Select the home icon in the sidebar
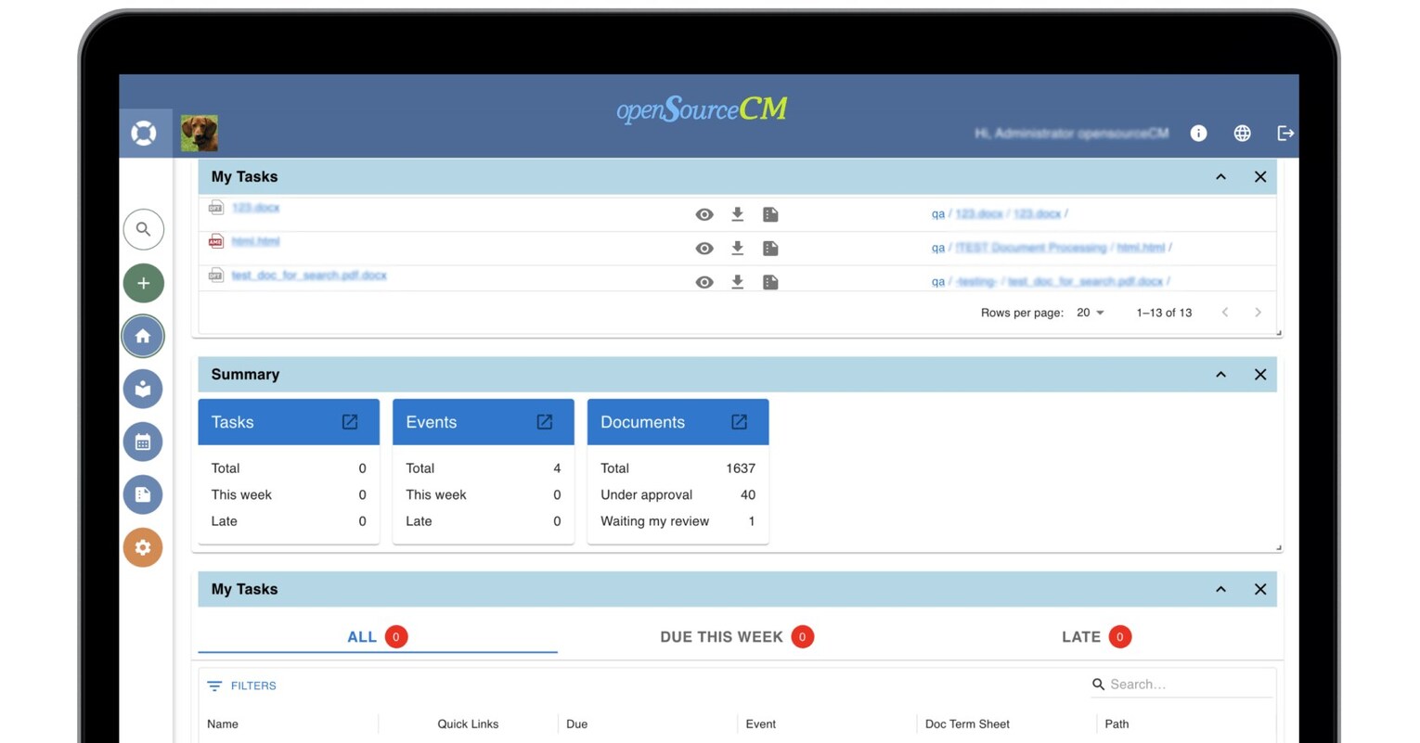Image resolution: width=1420 pixels, height=743 pixels. pos(143,336)
